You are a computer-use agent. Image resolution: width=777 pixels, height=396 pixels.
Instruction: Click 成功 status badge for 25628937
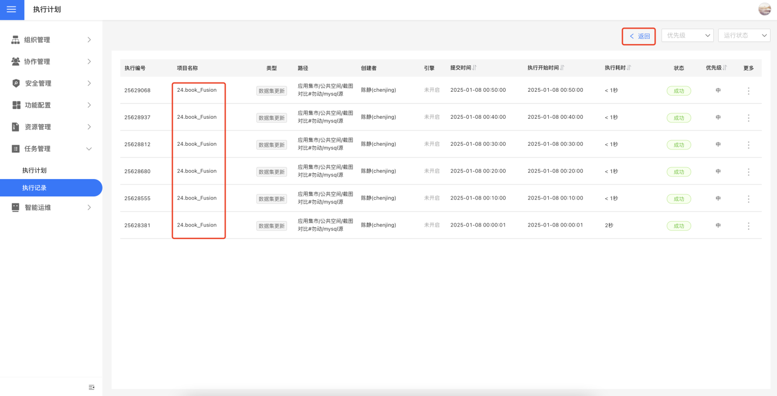(x=678, y=118)
